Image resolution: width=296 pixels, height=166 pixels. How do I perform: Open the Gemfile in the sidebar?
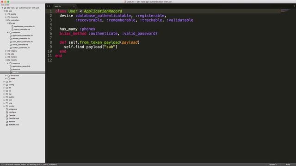[12, 115]
